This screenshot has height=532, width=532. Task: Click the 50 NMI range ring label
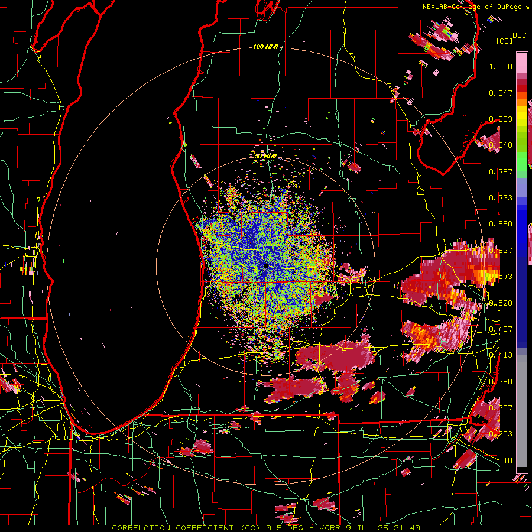coord(265,156)
